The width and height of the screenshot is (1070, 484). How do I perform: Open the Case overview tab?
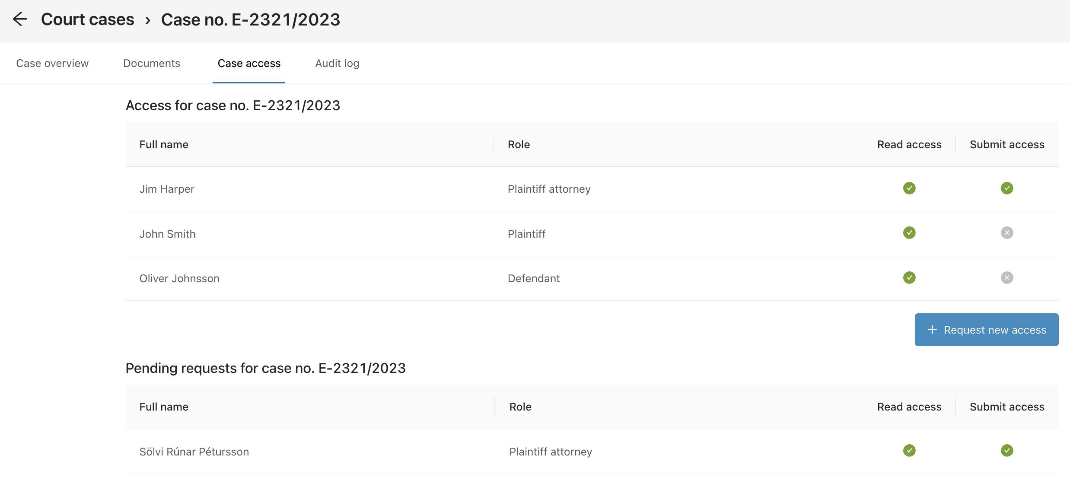(x=52, y=64)
